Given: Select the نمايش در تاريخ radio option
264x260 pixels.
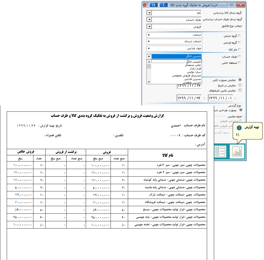Looking at the screenshot, I should tap(240, 85).
